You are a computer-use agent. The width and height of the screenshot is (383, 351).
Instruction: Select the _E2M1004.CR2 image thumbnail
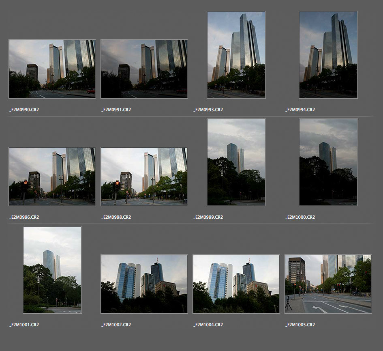point(236,284)
